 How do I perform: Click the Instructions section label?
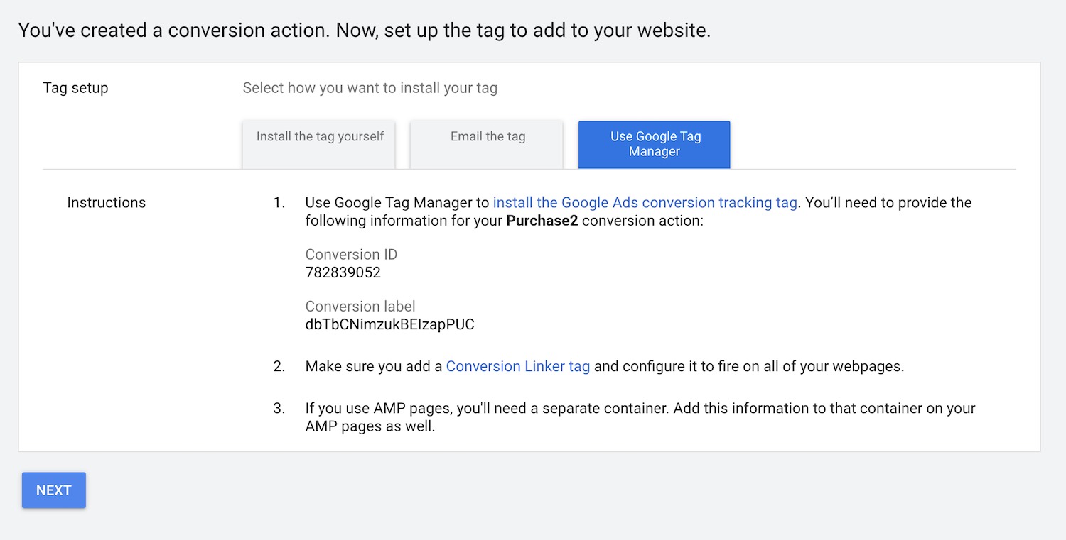pyautogui.click(x=106, y=202)
